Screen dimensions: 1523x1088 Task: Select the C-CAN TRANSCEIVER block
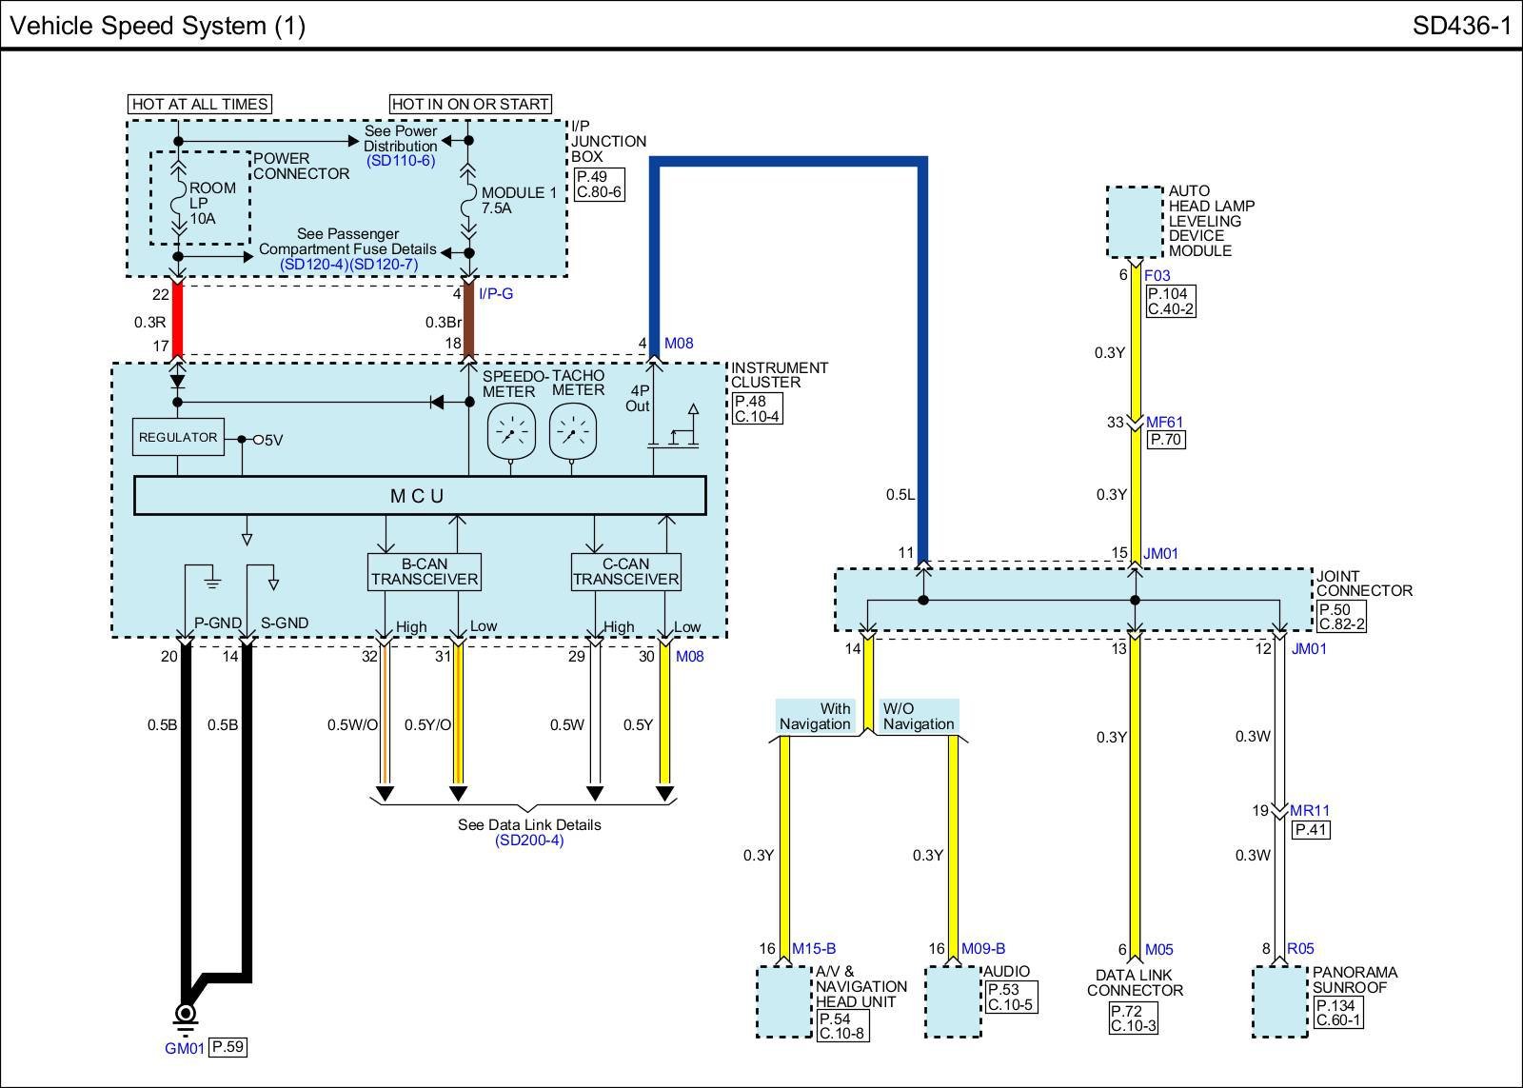[x=626, y=572]
